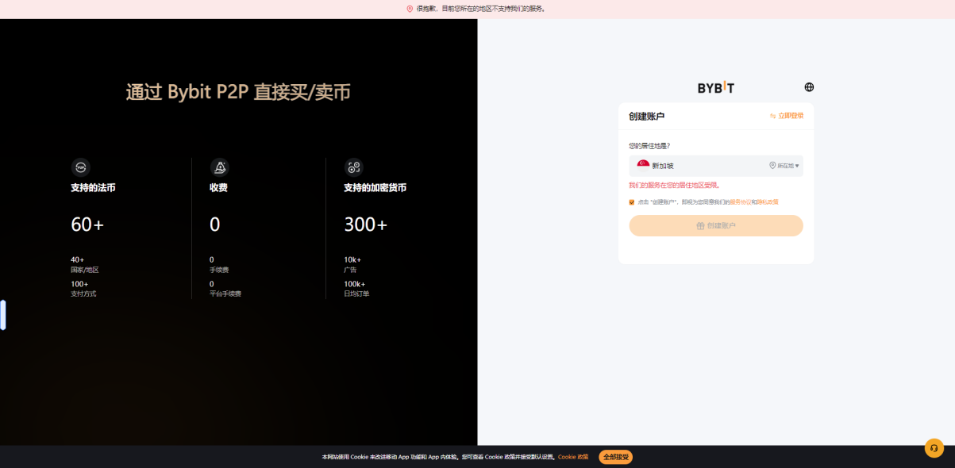The image size is (955, 468).
Task: Click the 支持的法币 label
Action: tap(93, 188)
